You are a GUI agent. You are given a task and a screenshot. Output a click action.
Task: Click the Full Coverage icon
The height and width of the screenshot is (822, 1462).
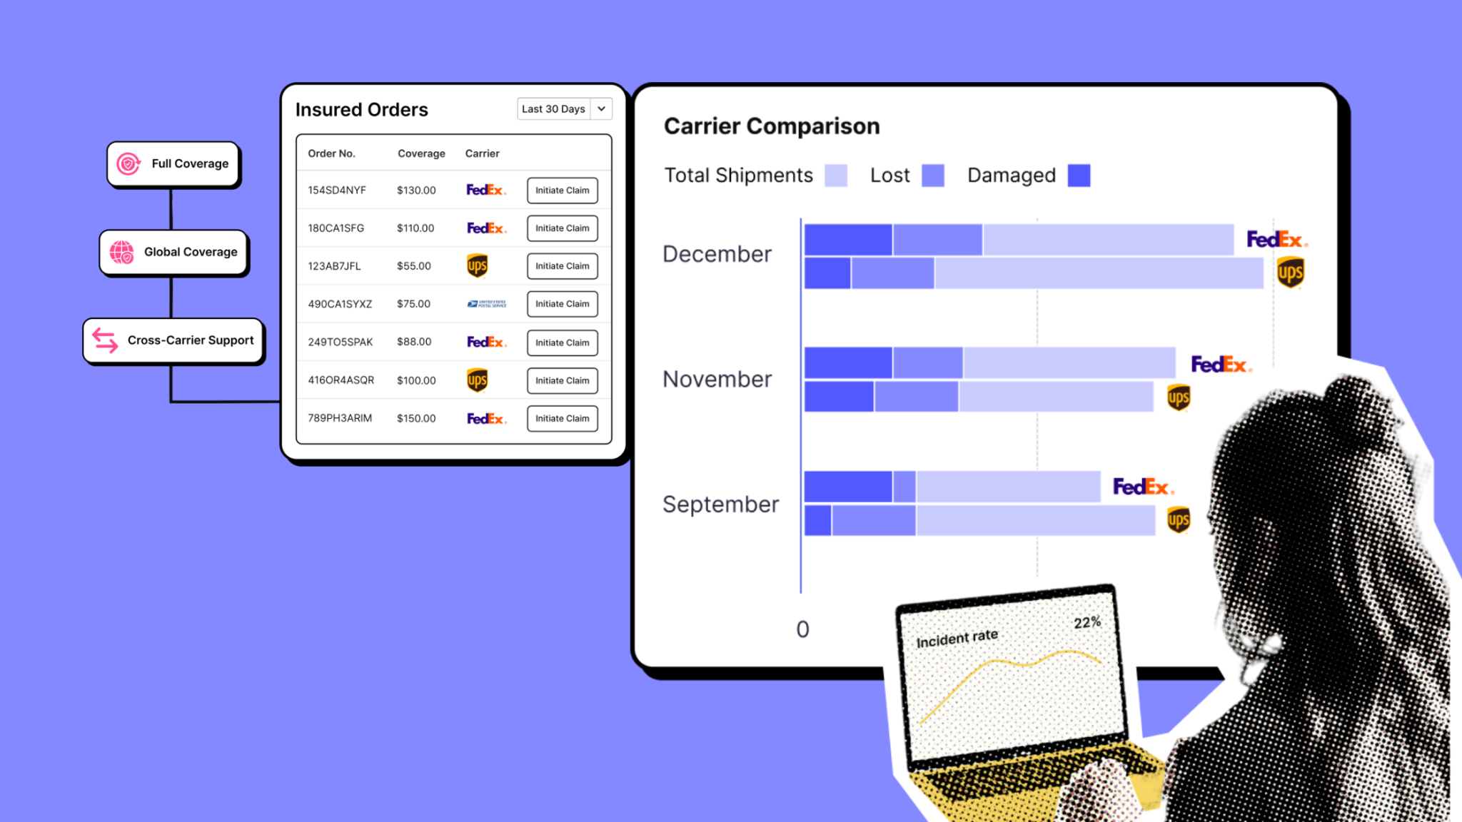click(x=128, y=163)
